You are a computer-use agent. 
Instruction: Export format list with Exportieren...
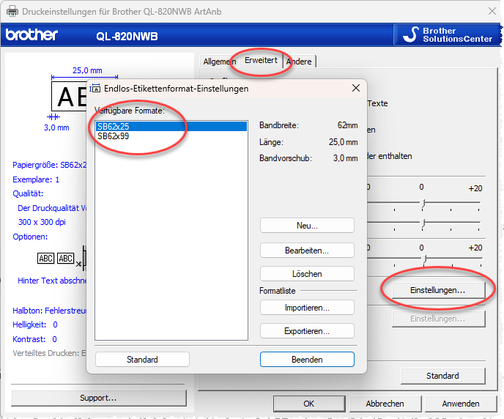[307, 331]
